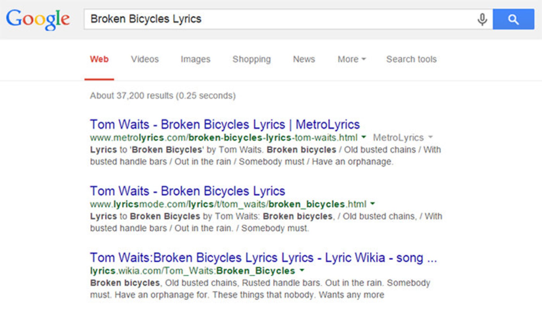Open the dropdown arrow beside lyricsmode URL

[x=372, y=204]
